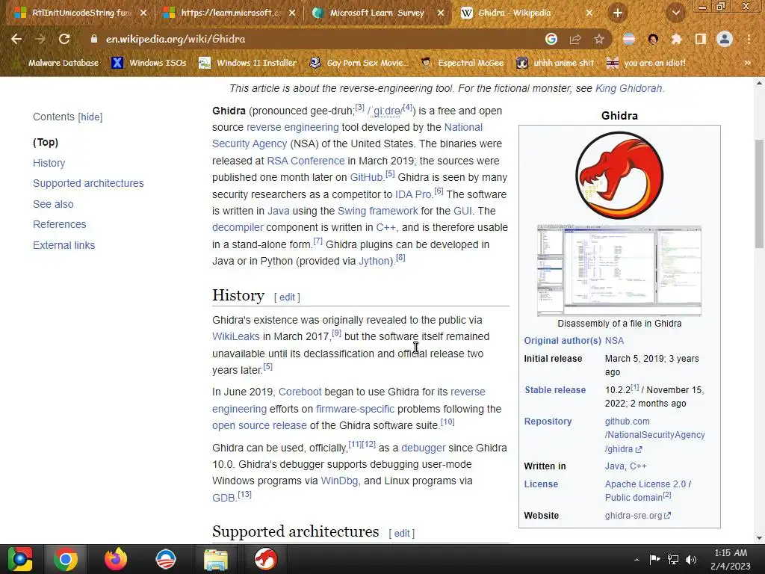This screenshot has height=574, width=765.
Task: Visit the ghidra-sre.org website link
Action: tap(638, 516)
